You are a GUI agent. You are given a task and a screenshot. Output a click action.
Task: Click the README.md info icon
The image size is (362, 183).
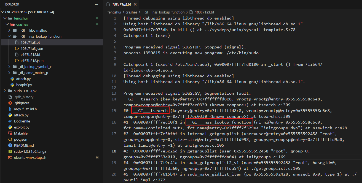(10, 145)
